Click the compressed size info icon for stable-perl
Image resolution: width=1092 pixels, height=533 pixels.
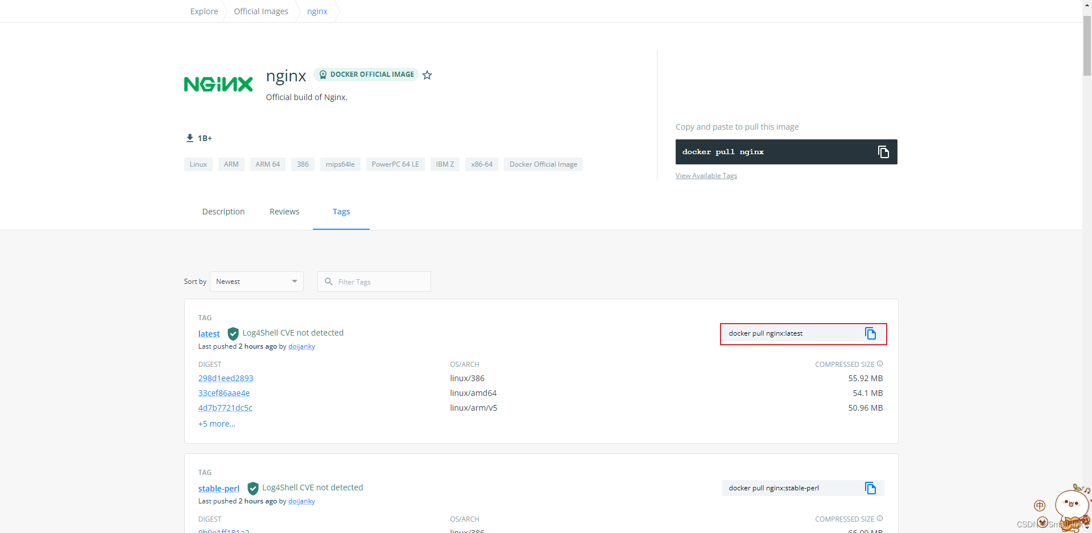point(880,518)
